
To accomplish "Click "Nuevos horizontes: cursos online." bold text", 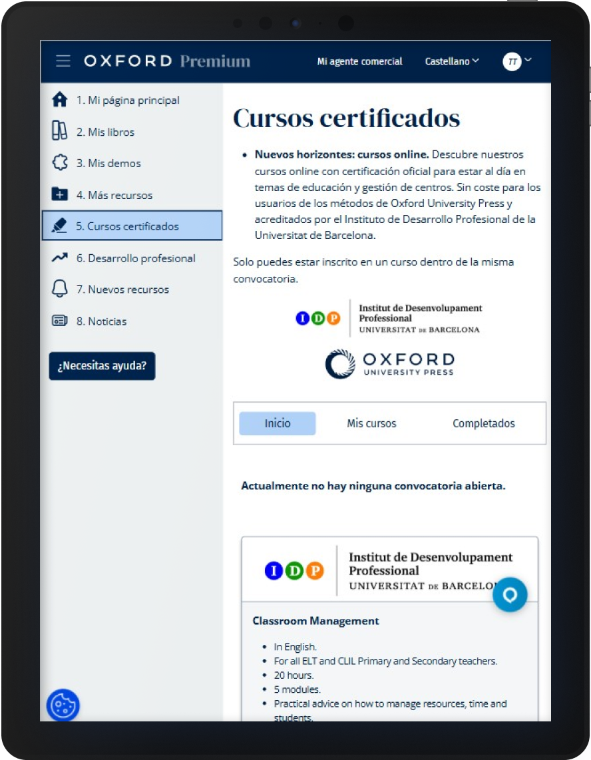I will click(x=342, y=154).
